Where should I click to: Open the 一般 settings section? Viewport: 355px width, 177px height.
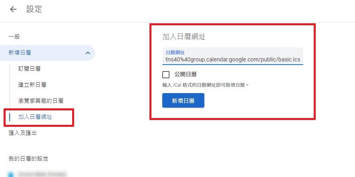pyautogui.click(x=14, y=37)
